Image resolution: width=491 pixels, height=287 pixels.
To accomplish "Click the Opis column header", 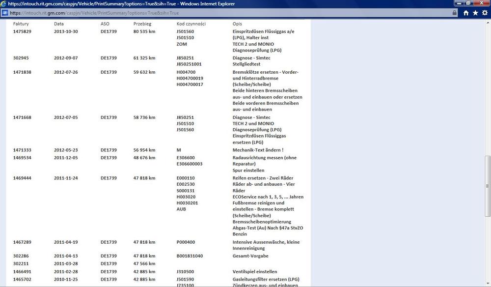I will tap(237, 24).
